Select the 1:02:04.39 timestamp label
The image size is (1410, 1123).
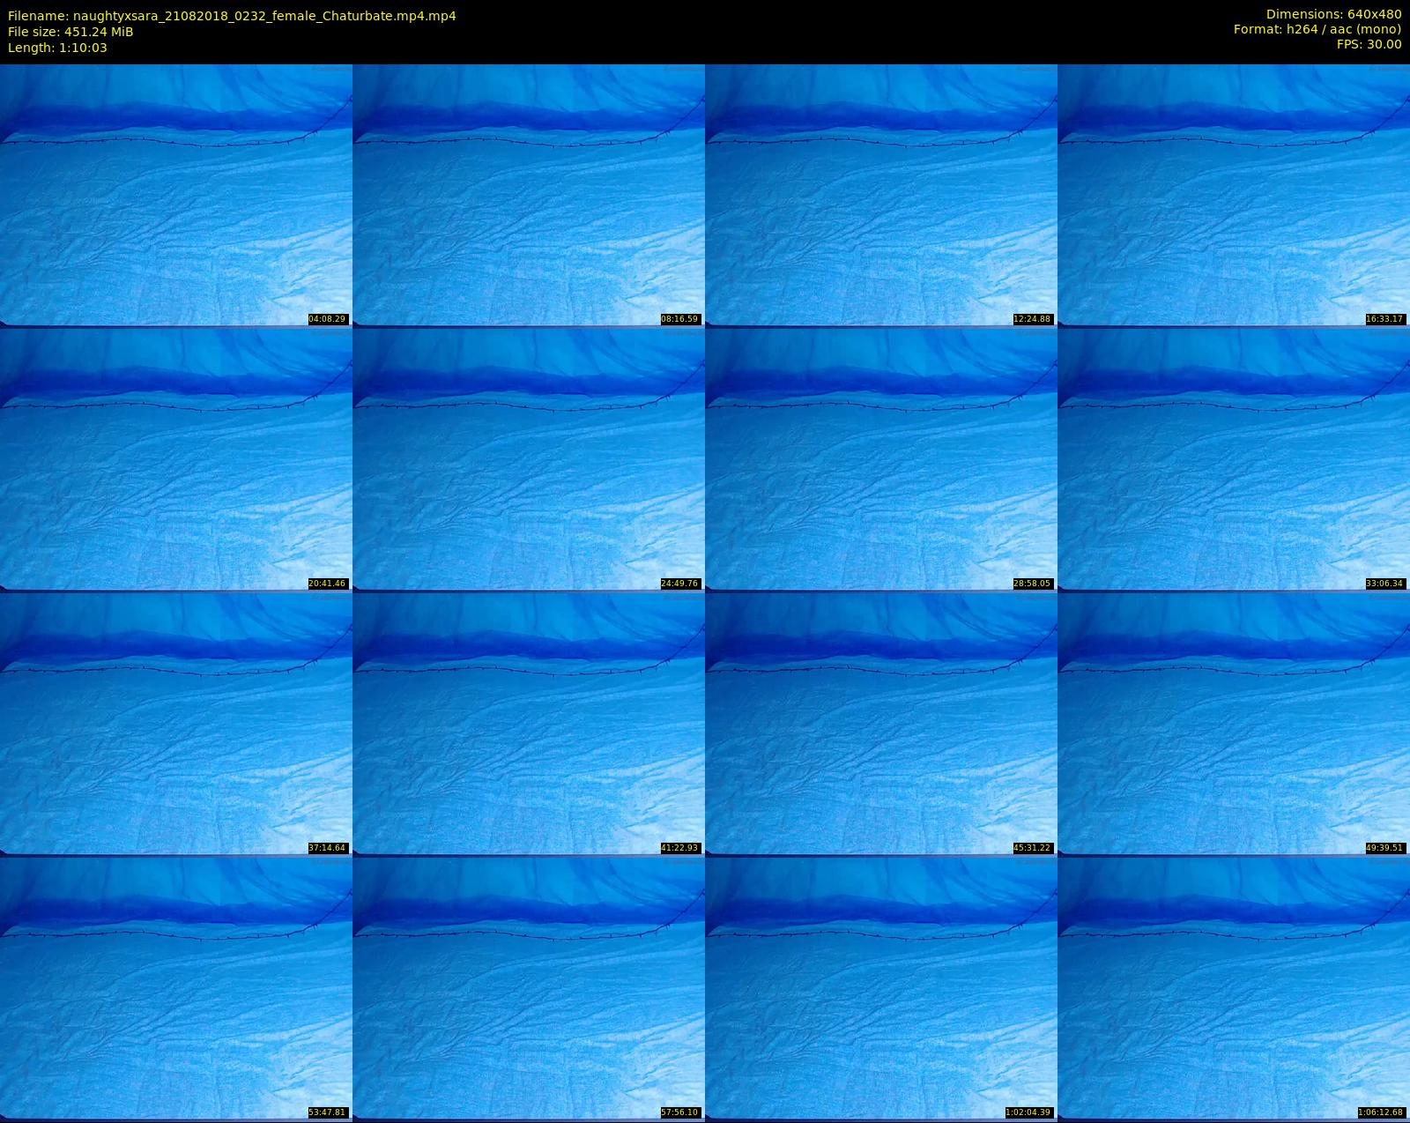(1028, 1112)
